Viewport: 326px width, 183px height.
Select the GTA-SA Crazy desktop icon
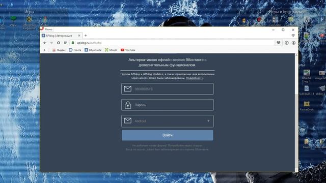pyautogui.click(x=307, y=76)
